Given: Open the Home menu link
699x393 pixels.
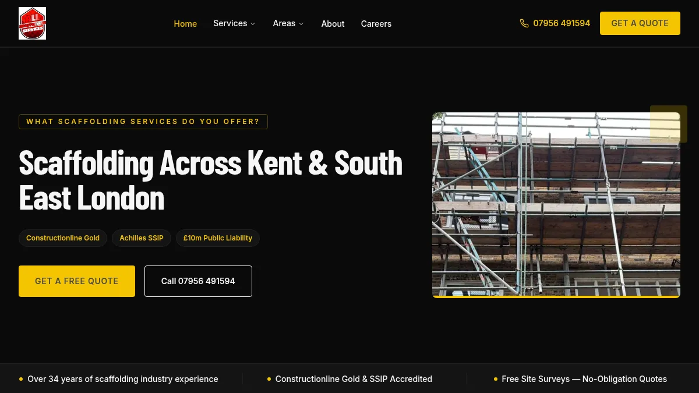Looking at the screenshot, I should tap(185, 24).
